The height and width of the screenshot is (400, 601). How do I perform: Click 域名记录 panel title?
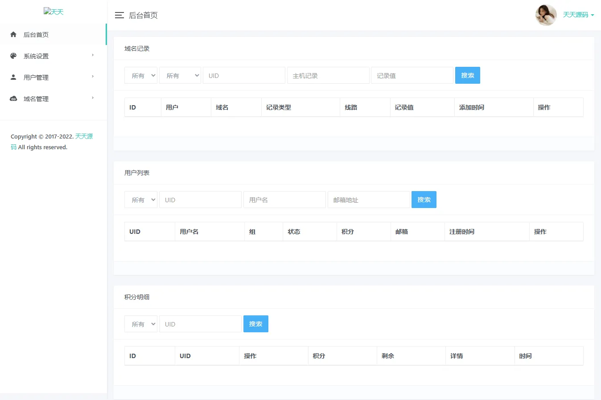coord(137,49)
